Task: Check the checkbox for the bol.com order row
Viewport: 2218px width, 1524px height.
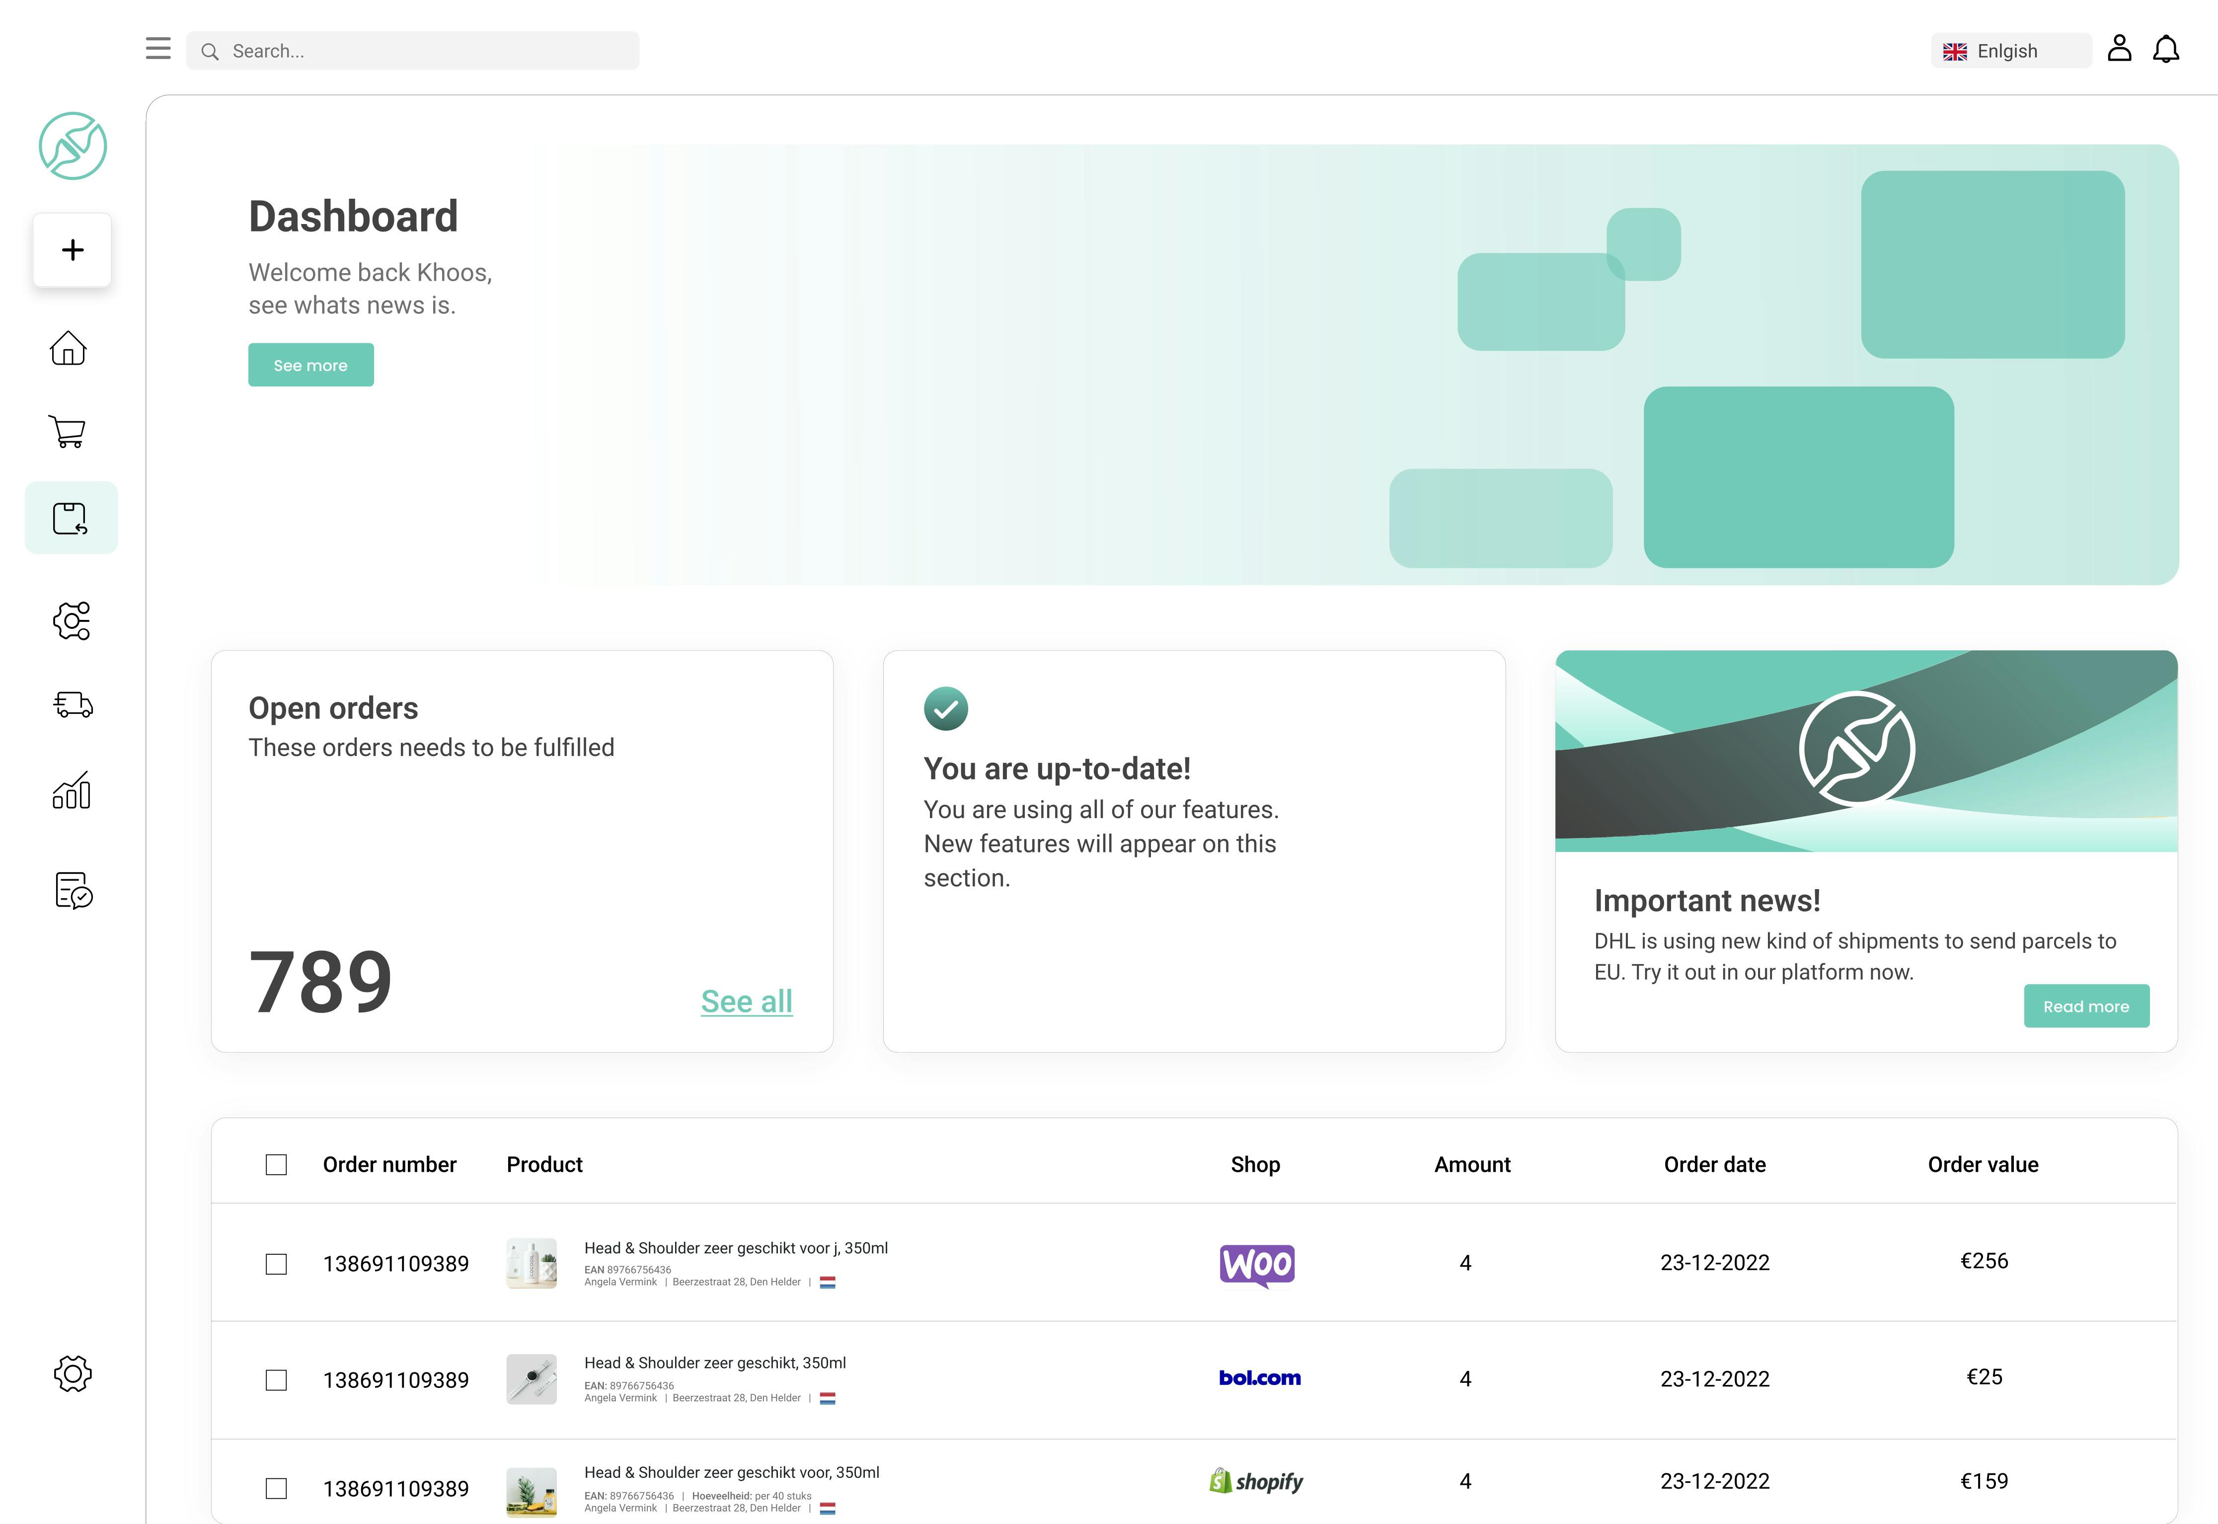Action: click(276, 1380)
